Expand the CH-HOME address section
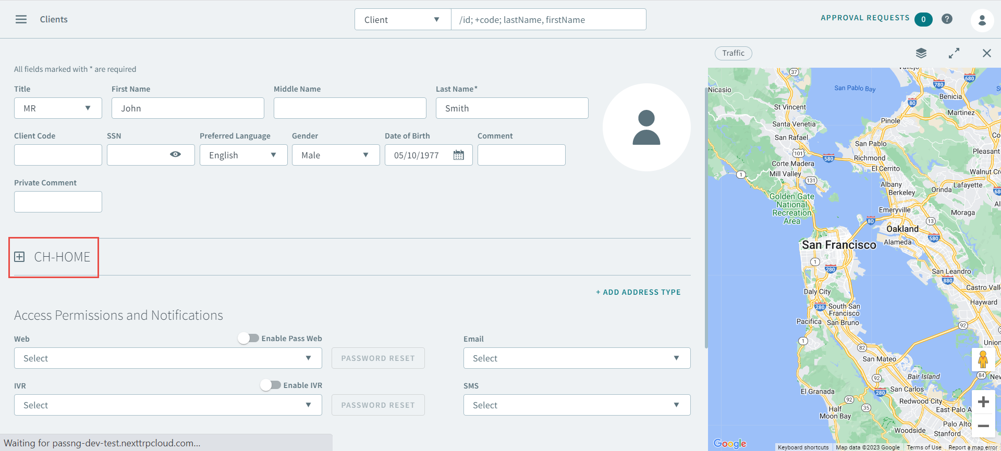1001x451 pixels. click(x=19, y=257)
